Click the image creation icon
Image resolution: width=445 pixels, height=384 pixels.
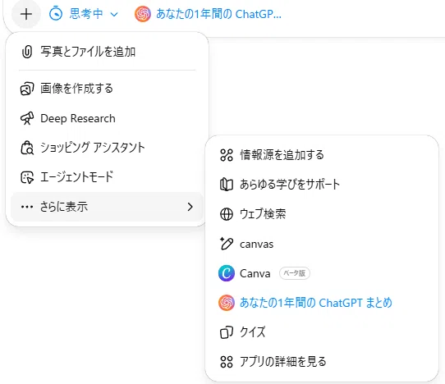[x=27, y=89]
